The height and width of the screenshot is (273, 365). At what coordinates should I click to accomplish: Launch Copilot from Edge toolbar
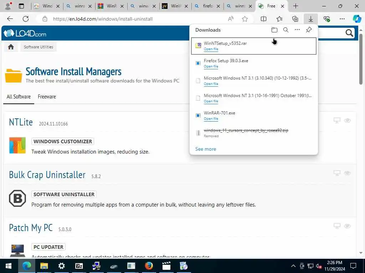357,19
